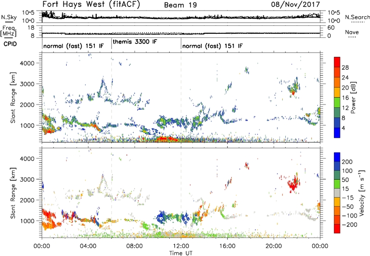Click the 'Beam 19' label
Viewport: 370px width, 256px height.
(x=180, y=5)
